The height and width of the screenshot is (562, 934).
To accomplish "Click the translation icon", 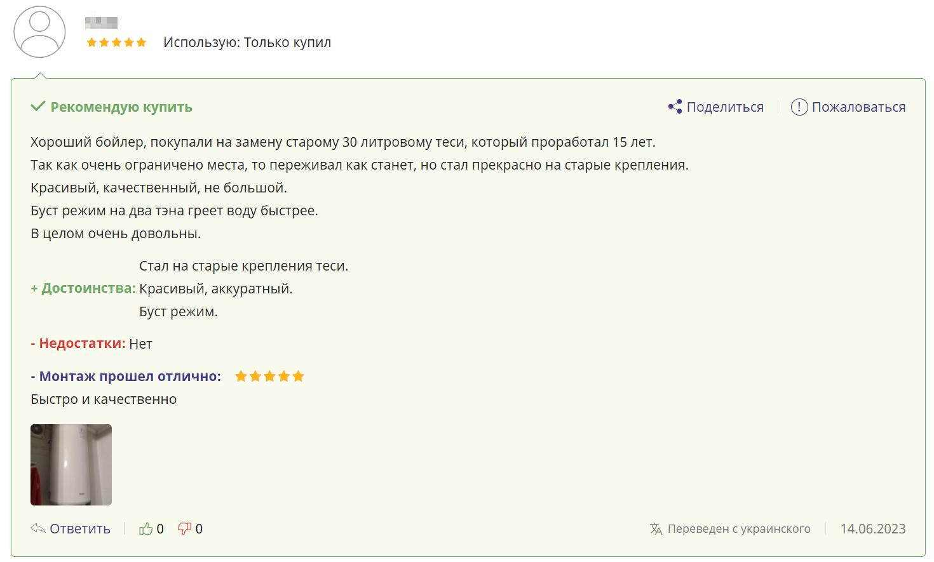I will (656, 528).
